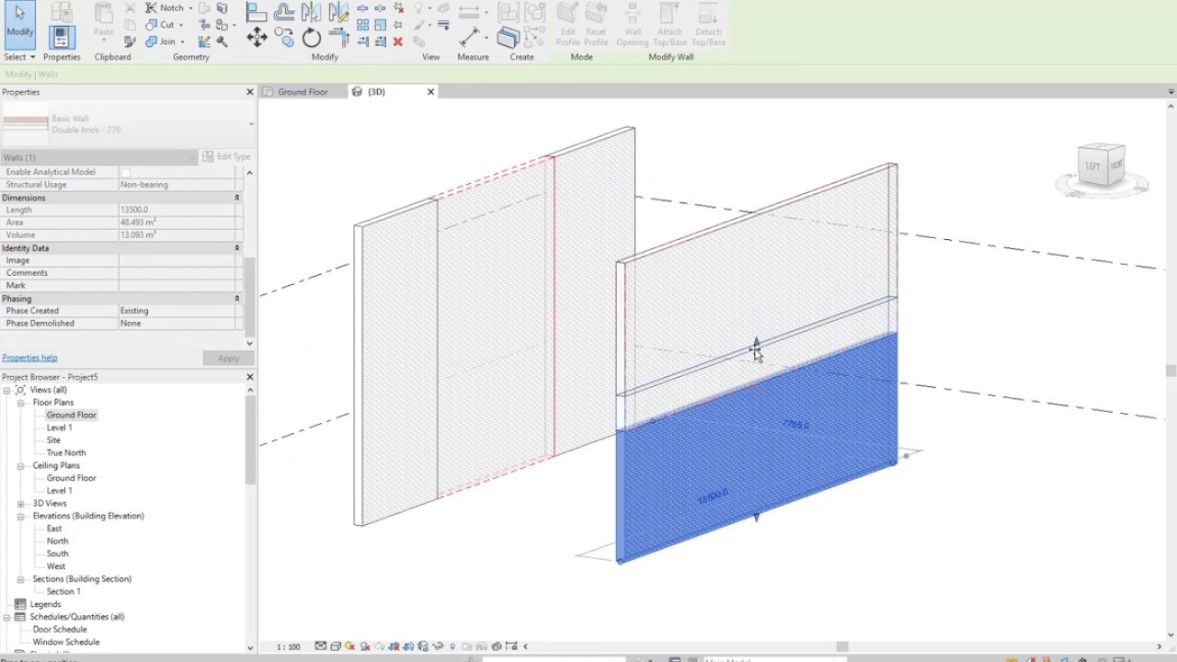The image size is (1177, 662).
Task: Close the (3D) view tab
Action: (430, 92)
